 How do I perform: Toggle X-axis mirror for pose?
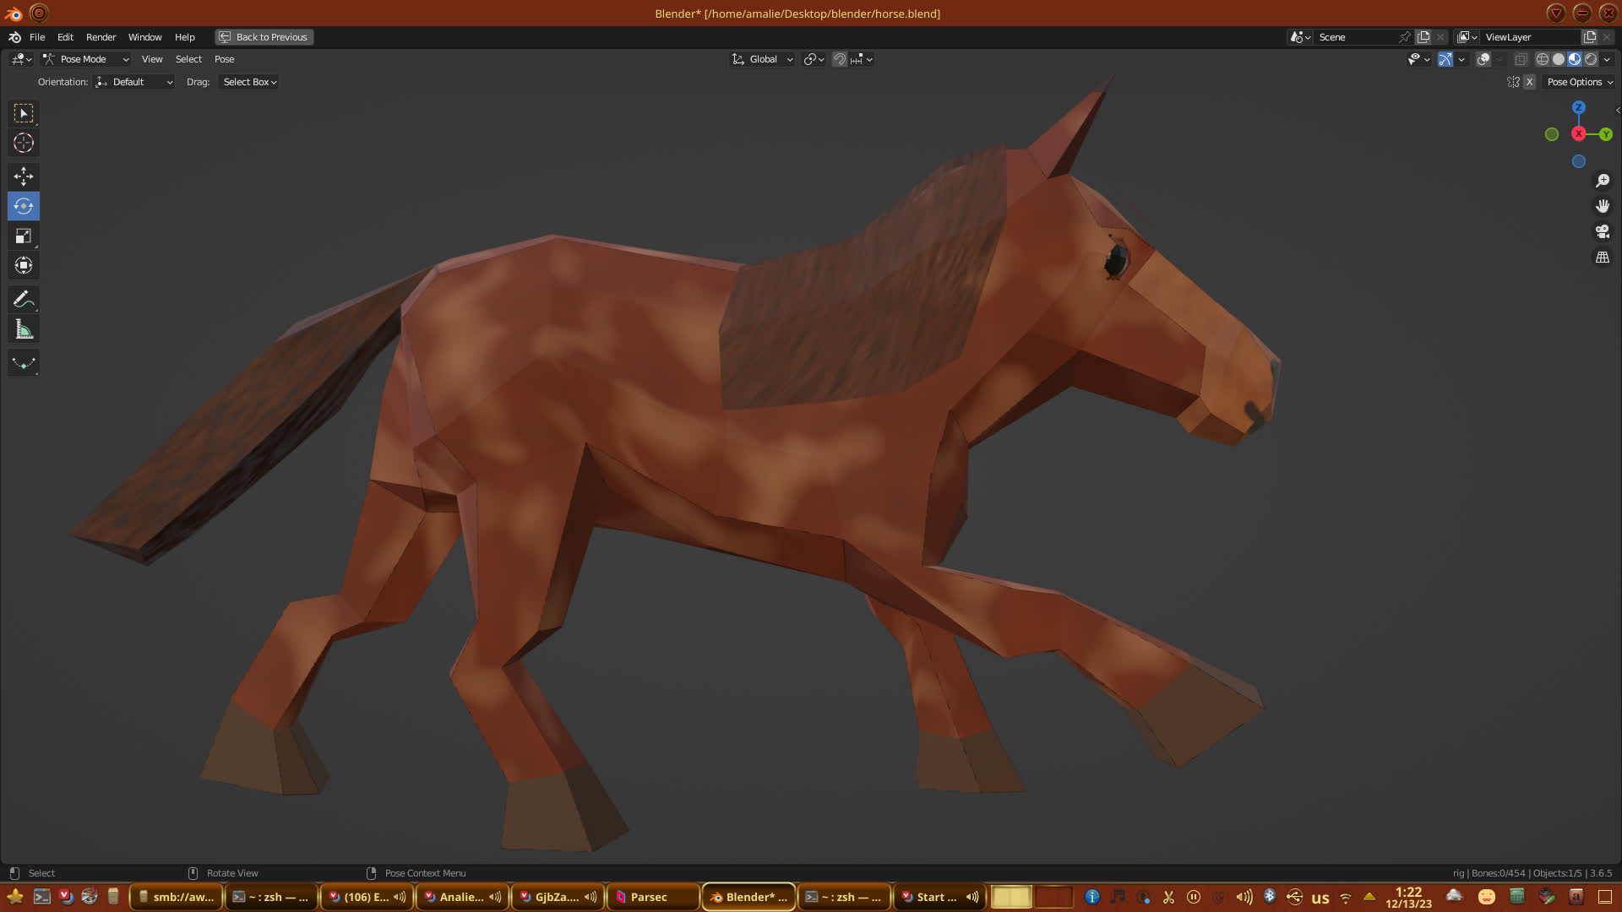pyautogui.click(x=1529, y=82)
